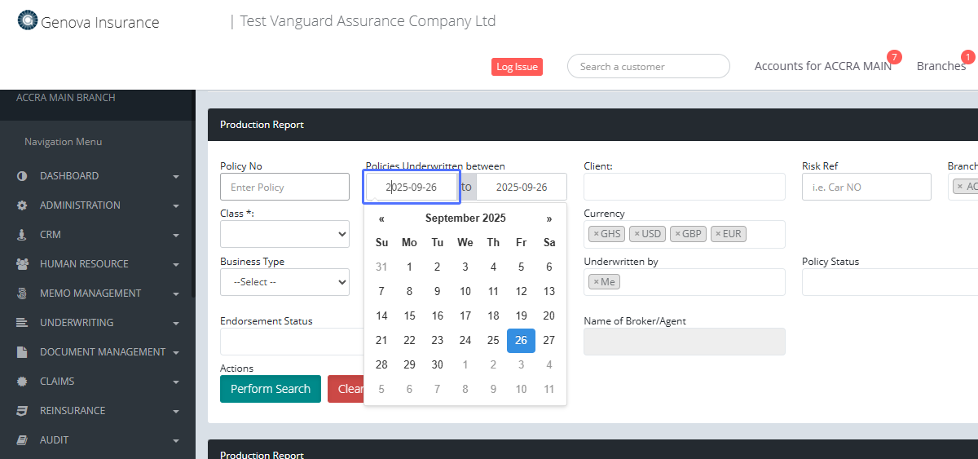This screenshot has width=978, height=459.
Task: Click the Human Resource people icon
Action: tap(22, 264)
